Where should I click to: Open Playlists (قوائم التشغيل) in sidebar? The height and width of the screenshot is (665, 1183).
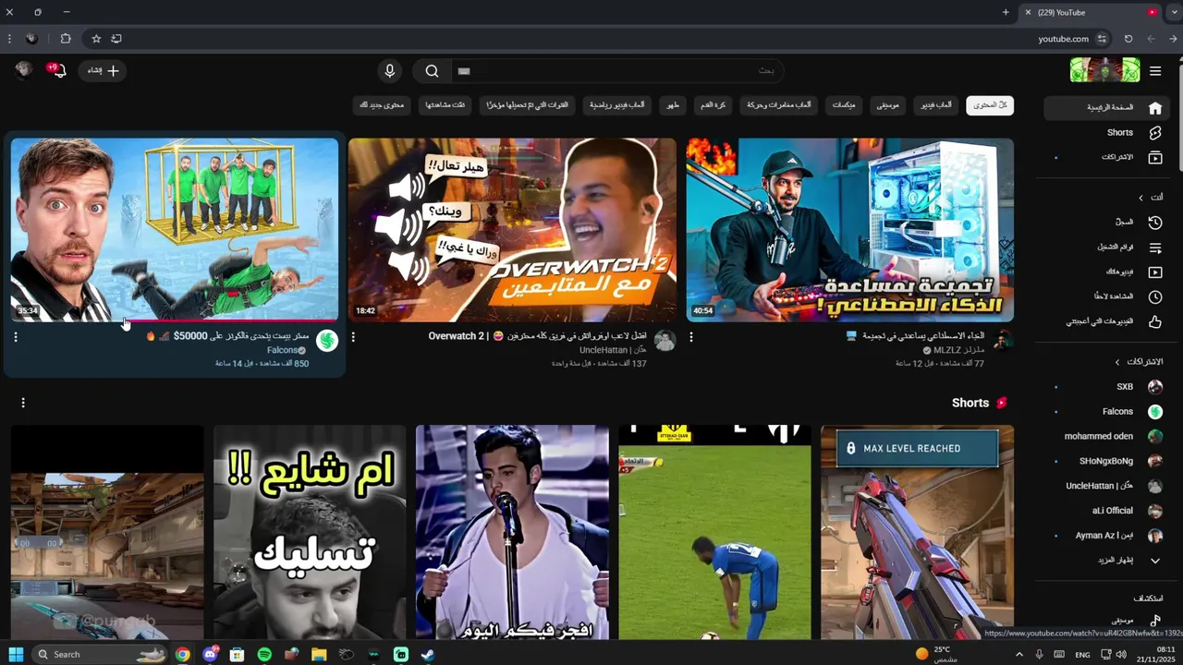pyautogui.click(x=1105, y=248)
